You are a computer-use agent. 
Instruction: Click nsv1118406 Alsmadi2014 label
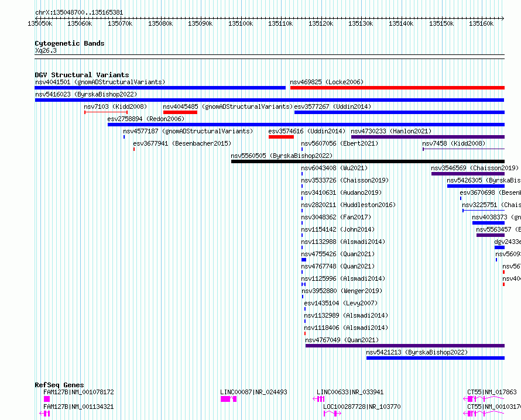pyautogui.click(x=346, y=328)
